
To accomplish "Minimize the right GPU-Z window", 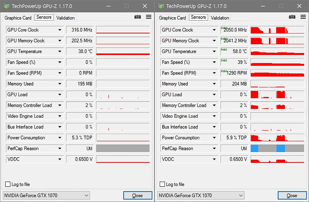I will coord(263,6).
